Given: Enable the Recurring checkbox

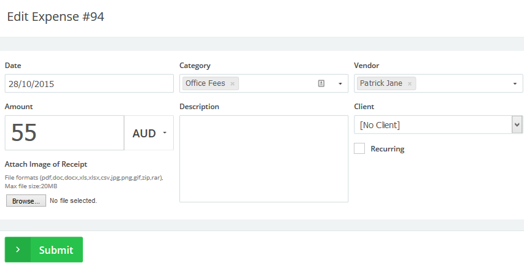Looking at the screenshot, I should 359,148.
